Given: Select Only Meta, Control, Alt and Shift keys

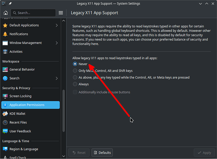Looking at the screenshot, I should click(75, 71).
